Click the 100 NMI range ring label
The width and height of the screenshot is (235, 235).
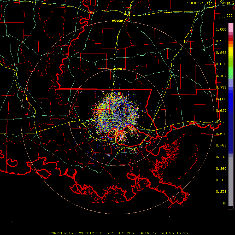pyautogui.click(x=117, y=21)
